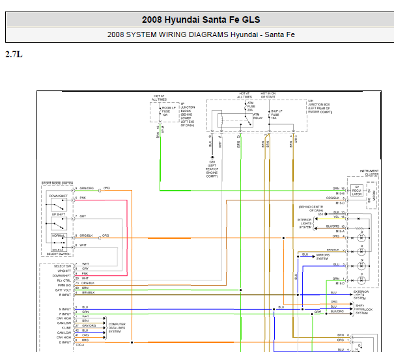Click the resistor symbol at pin 16
394x352 pixels.
359,228
